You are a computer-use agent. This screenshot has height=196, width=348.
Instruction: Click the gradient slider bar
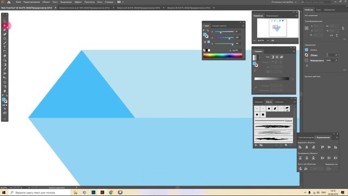pos(272,78)
